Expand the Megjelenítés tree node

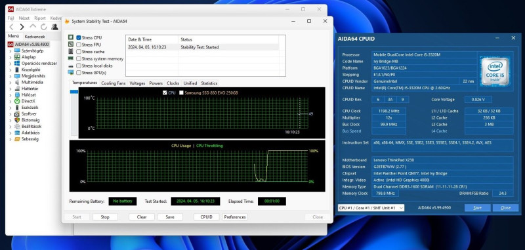tap(10, 76)
